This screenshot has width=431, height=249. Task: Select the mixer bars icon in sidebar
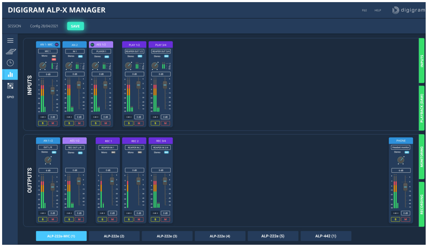pyautogui.click(x=10, y=74)
